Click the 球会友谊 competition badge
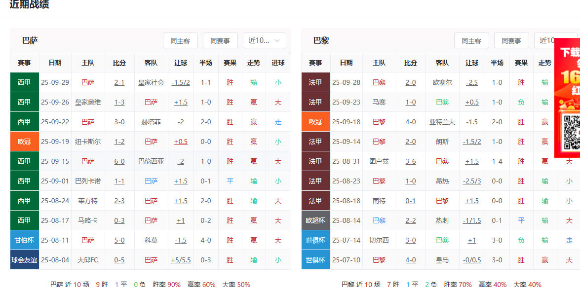 24,260
